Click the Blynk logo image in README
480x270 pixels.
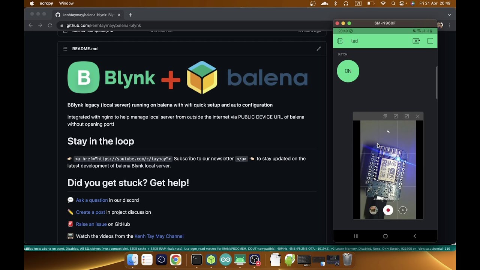pyautogui.click(x=111, y=77)
